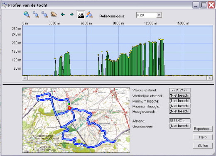Click the right arrow navigation icon

[71, 15]
